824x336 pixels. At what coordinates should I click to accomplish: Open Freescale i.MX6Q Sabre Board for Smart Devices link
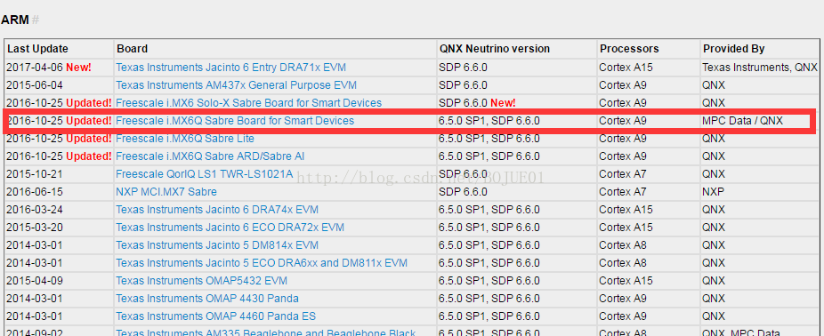[x=235, y=121]
